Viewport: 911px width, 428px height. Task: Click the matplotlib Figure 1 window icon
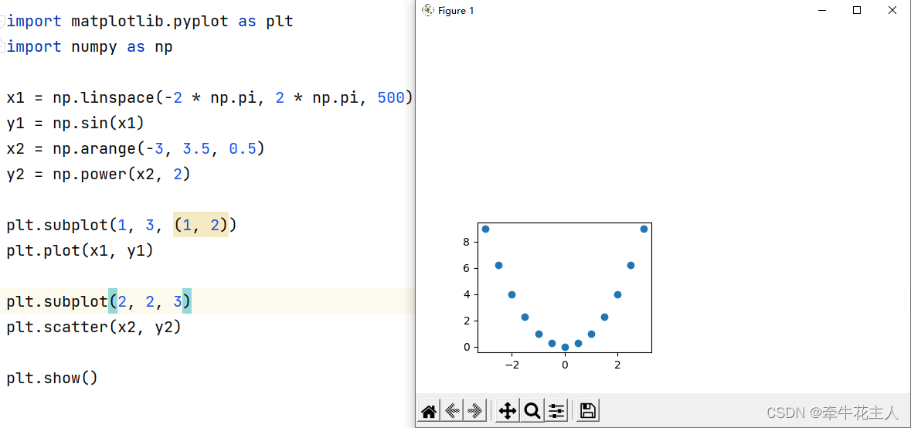pos(428,10)
